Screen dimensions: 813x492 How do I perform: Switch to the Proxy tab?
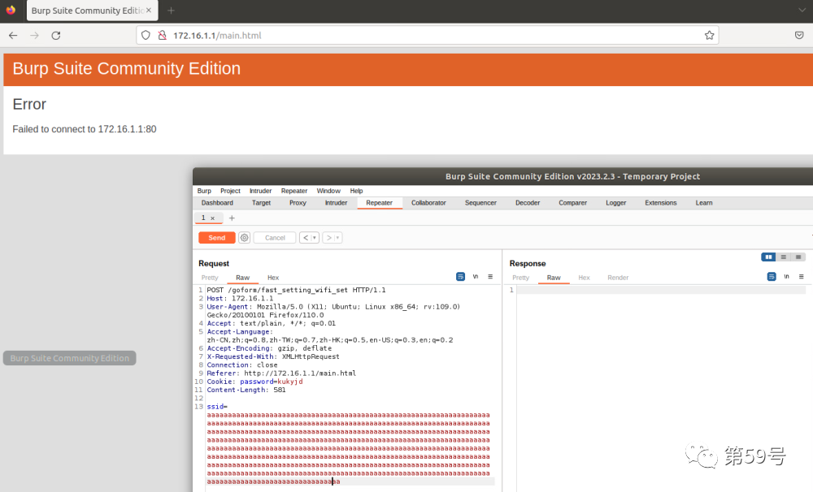(298, 203)
